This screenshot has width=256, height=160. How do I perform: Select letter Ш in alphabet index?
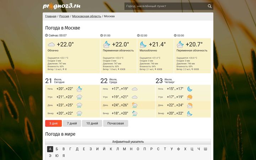[206, 149]
